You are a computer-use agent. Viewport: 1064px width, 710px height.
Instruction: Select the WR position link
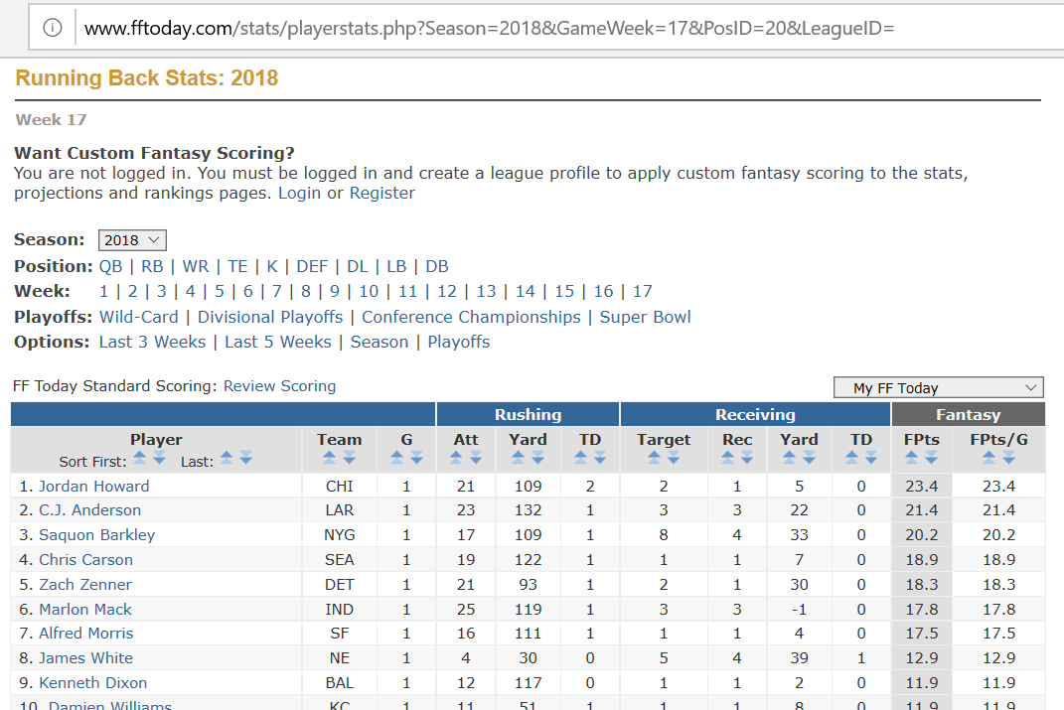[x=196, y=266]
